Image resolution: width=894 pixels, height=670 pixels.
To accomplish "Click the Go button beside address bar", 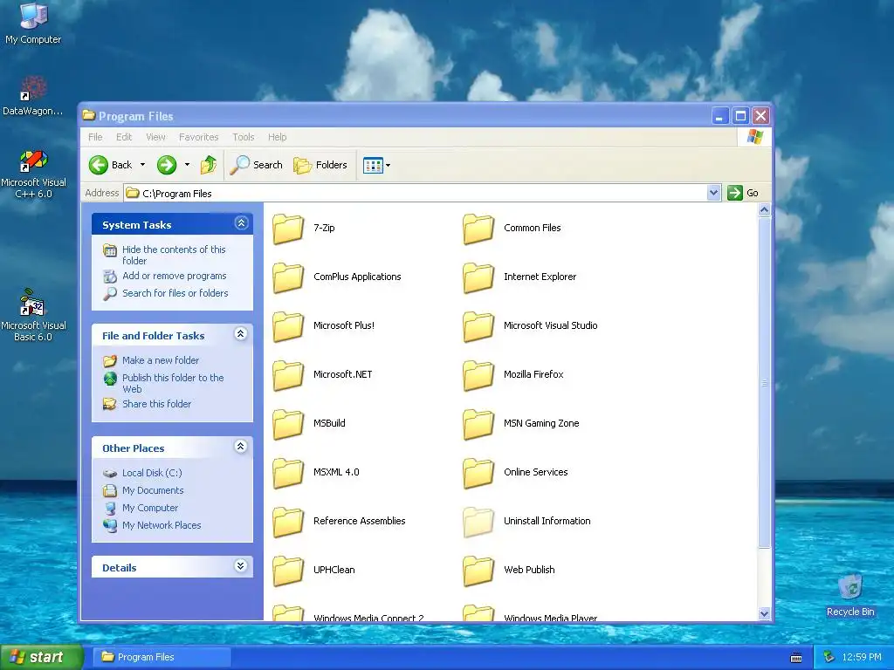I will click(743, 193).
